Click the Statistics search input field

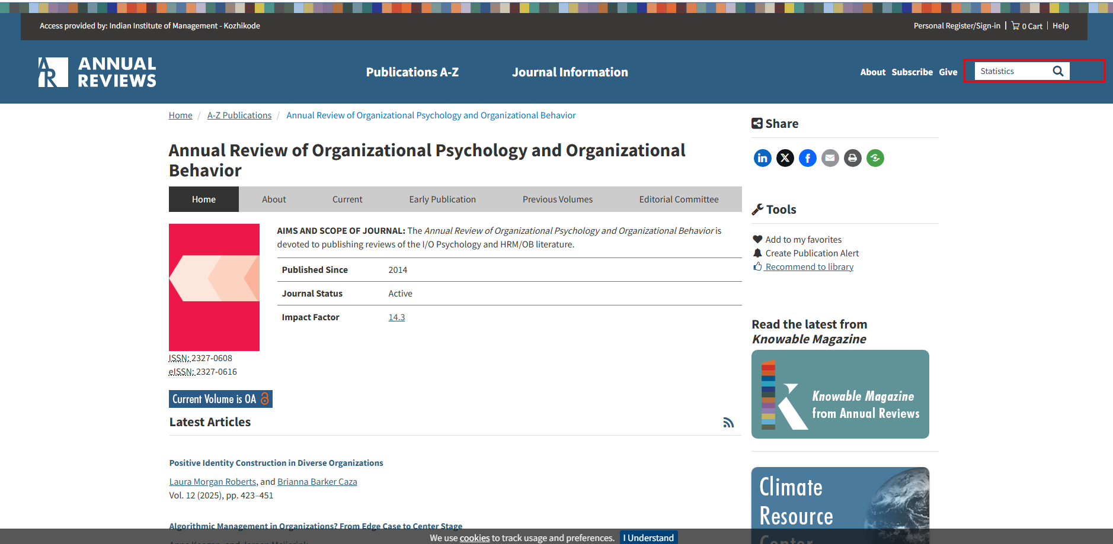click(x=1012, y=71)
